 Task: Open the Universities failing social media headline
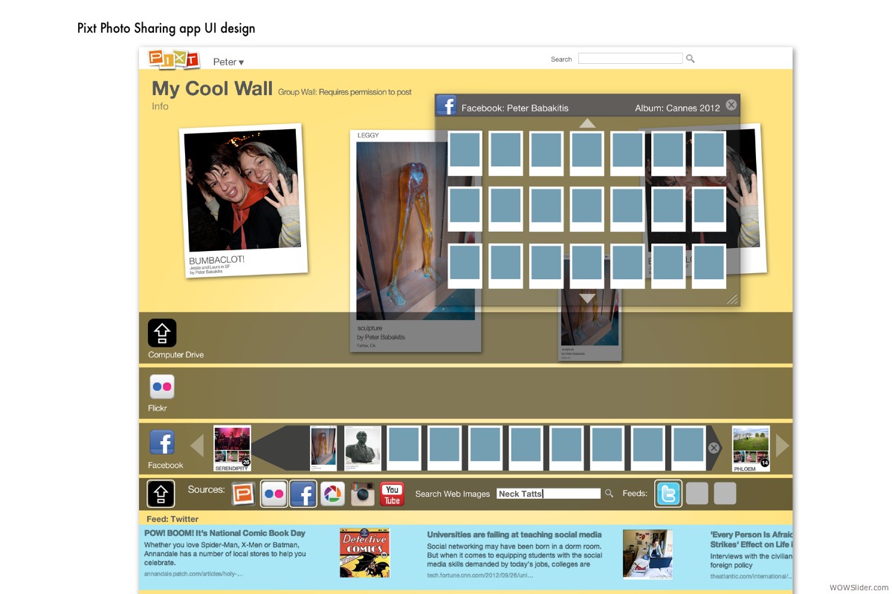514,534
